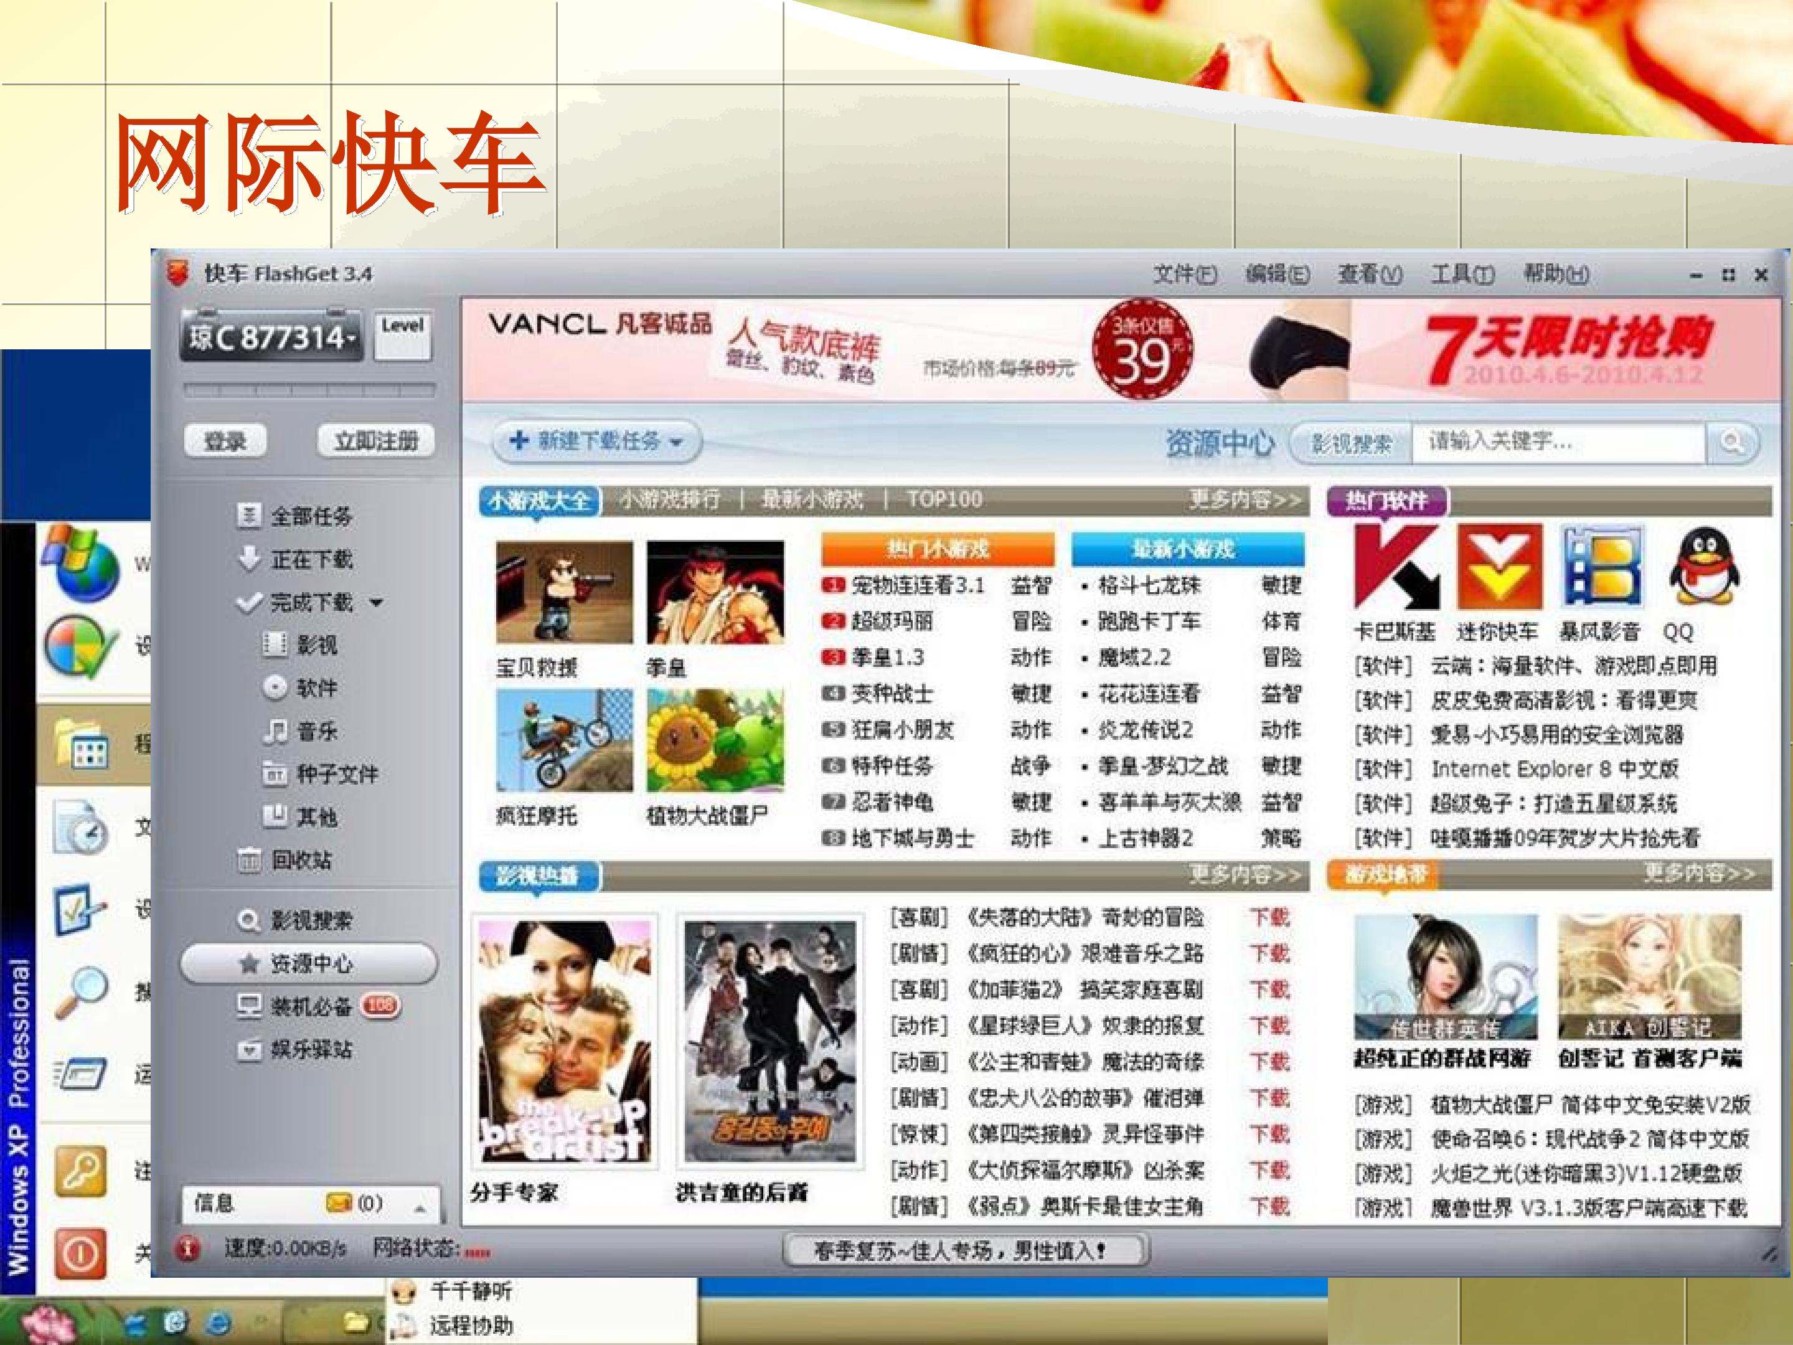This screenshot has height=1345, width=1793.
Task: Click the search magnifier button in 资源中心
Action: (x=1732, y=443)
